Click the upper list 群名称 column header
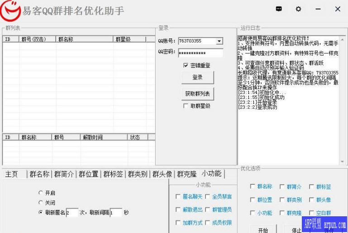 [84, 39]
